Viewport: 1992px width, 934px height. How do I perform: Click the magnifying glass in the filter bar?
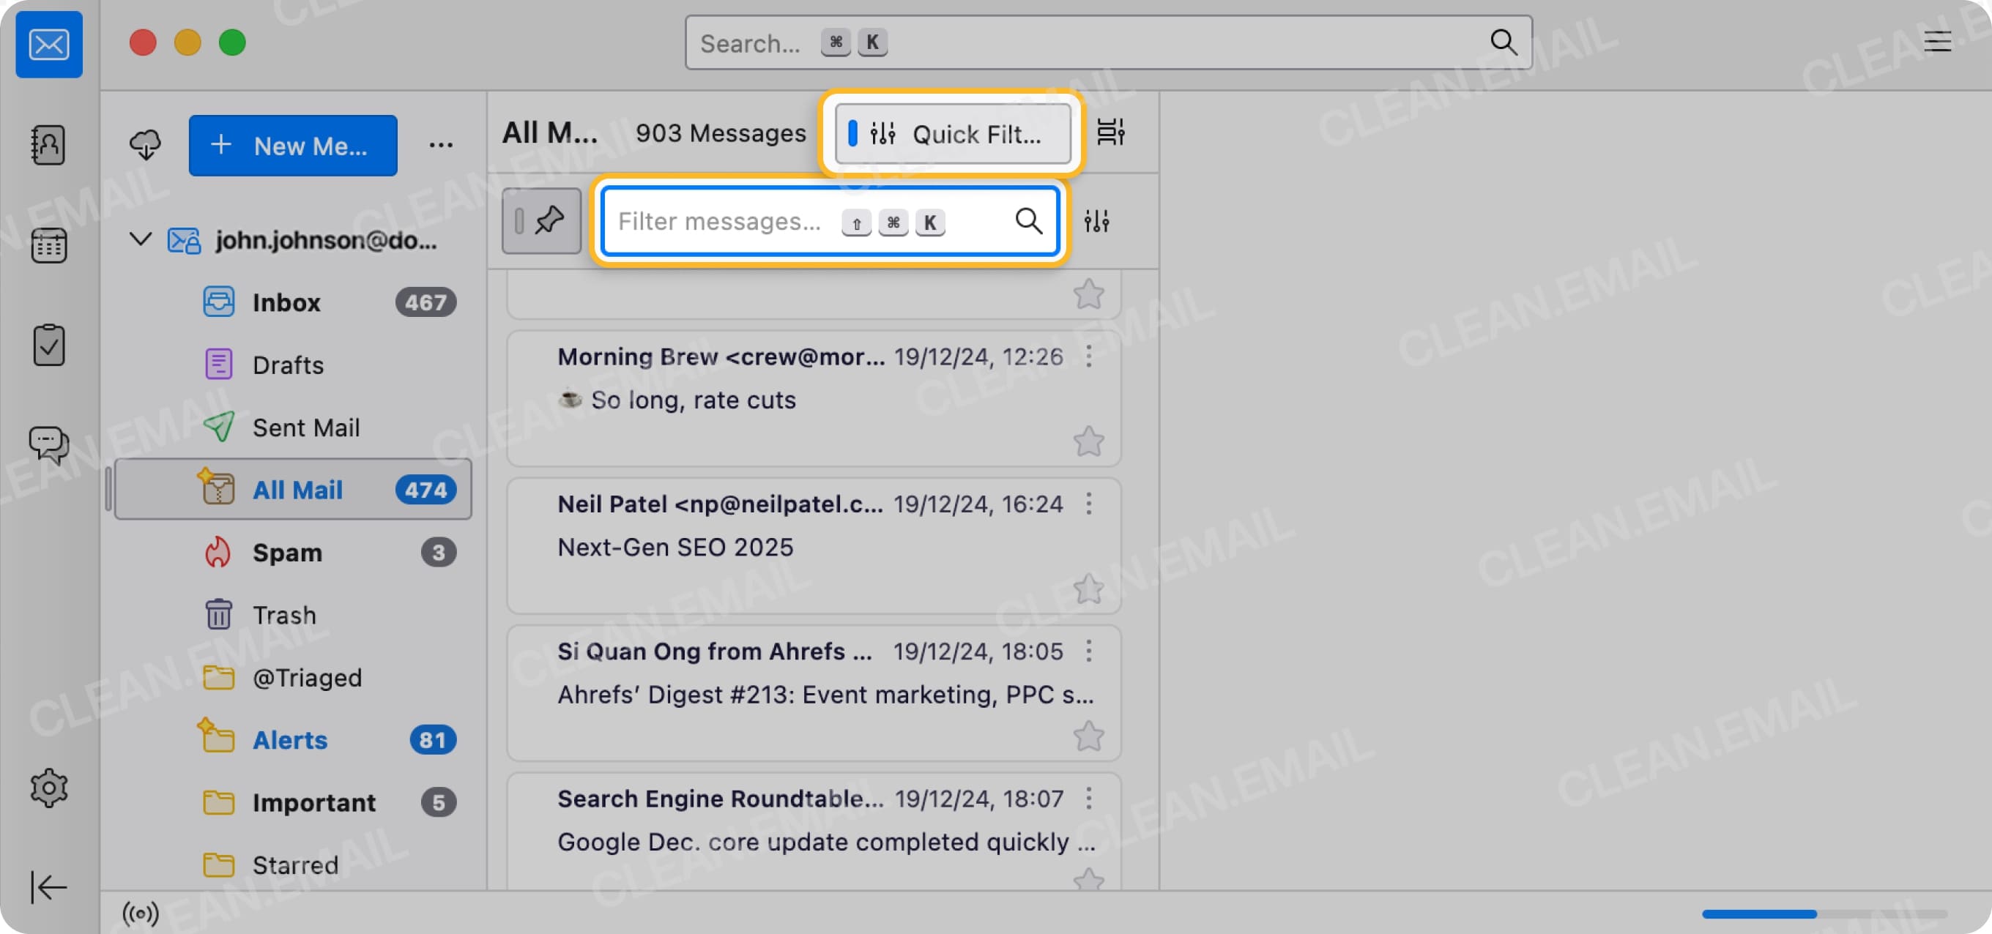tap(1028, 222)
